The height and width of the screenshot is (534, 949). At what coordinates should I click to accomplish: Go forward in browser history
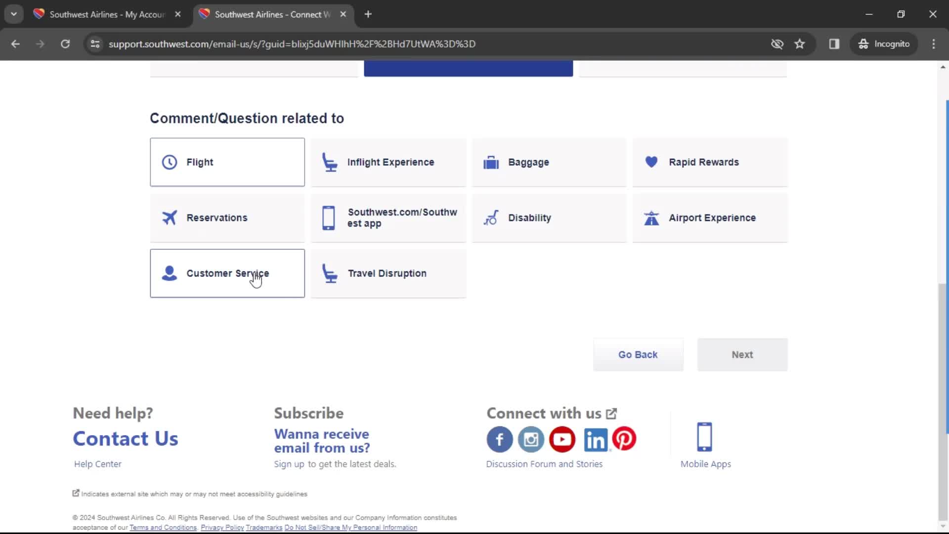[x=40, y=44]
